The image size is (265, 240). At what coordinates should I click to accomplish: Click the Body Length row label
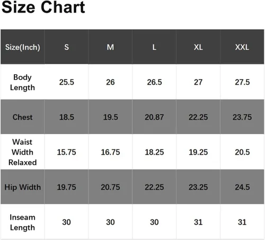pos(23,82)
